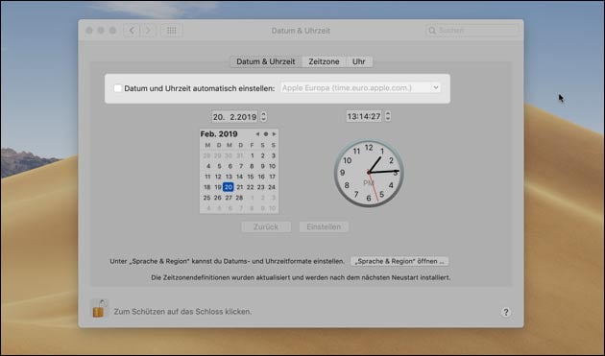Switch to the Datum & Uhrzeit tab
This screenshot has width=605, height=356.
[265, 61]
